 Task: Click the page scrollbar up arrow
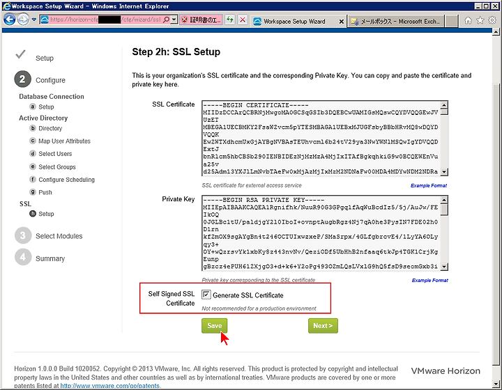496,31
